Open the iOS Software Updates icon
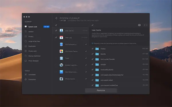The width and height of the screenshot is (172, 107). click(x=61, y=44)
